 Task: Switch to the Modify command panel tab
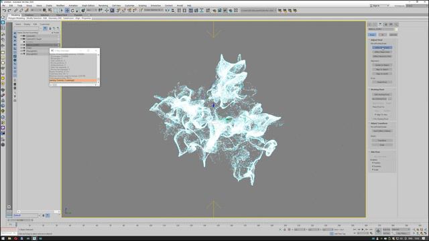pos(375,24)
